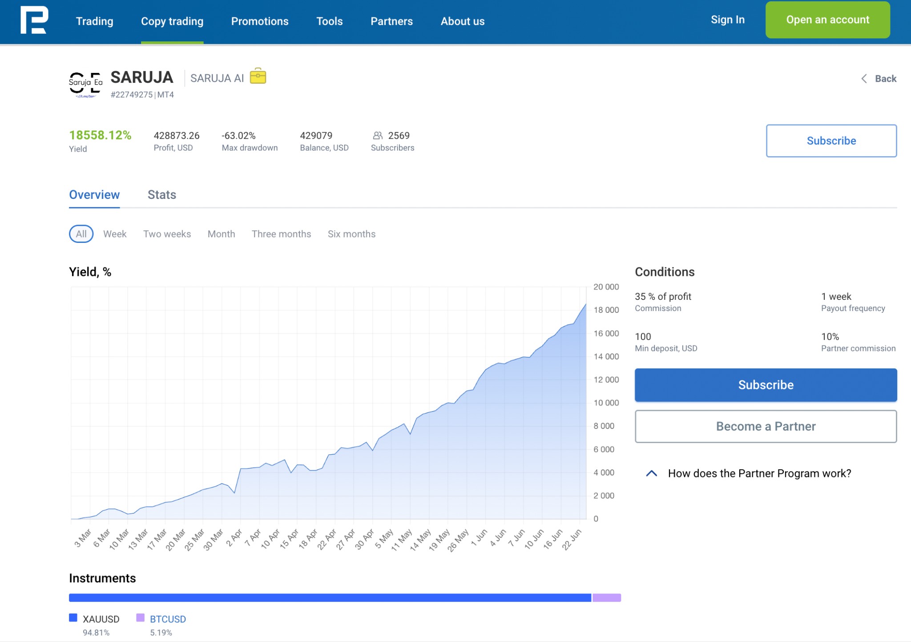Switch to the Overview tab
Screen dimensions: 911x642
click(94, 195)
